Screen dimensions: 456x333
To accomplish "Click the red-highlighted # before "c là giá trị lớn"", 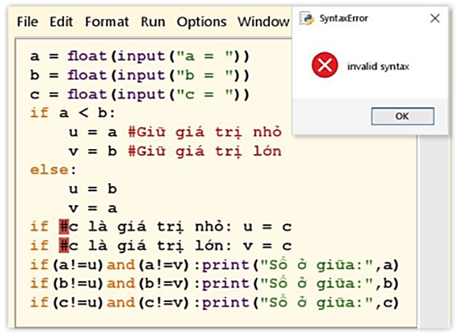I will tap(64, 246).
